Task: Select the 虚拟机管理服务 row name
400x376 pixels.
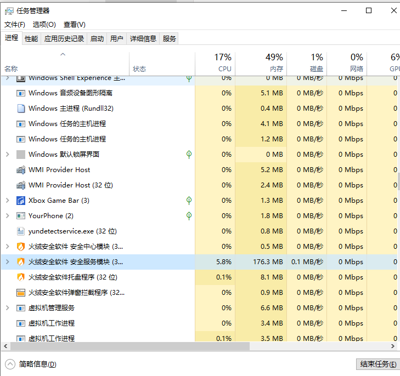Action: pyautogui.click(x=51, y=307)
